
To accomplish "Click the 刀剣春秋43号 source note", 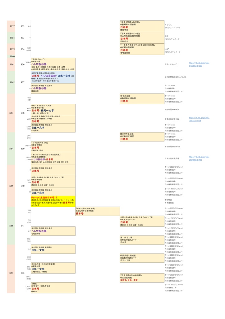I will click(x=170, y=212).
